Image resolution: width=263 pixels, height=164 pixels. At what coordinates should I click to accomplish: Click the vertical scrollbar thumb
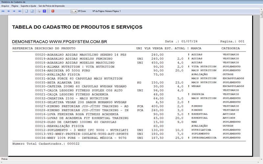point(261,14)
